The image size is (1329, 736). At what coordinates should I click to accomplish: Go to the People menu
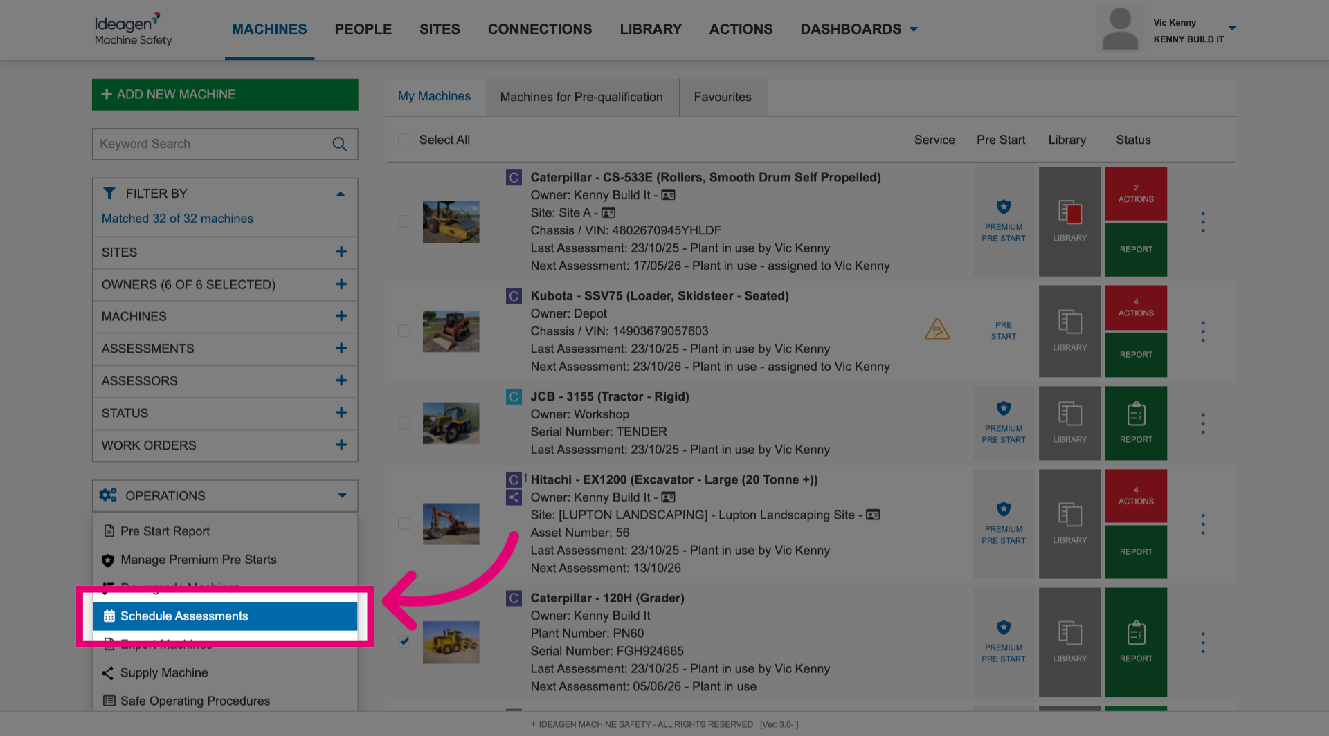click(363, 29)
